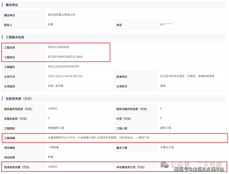Select the 批准投资总额 value 140000
Screen dimensions: 229x174
pos(53,167)
